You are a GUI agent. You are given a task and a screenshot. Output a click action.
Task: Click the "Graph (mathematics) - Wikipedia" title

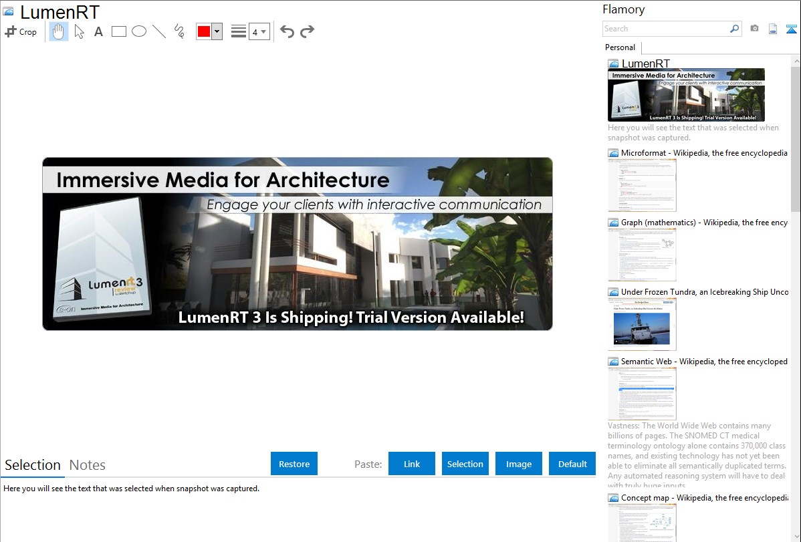704,223
